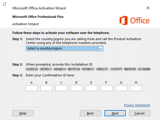
Task: Click the Next button
Action: (115, 113)
